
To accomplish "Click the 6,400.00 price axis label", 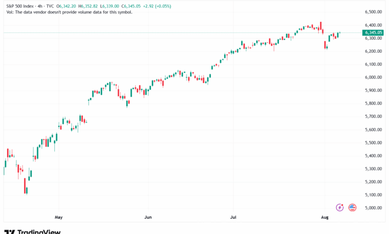I will (373, 25).
